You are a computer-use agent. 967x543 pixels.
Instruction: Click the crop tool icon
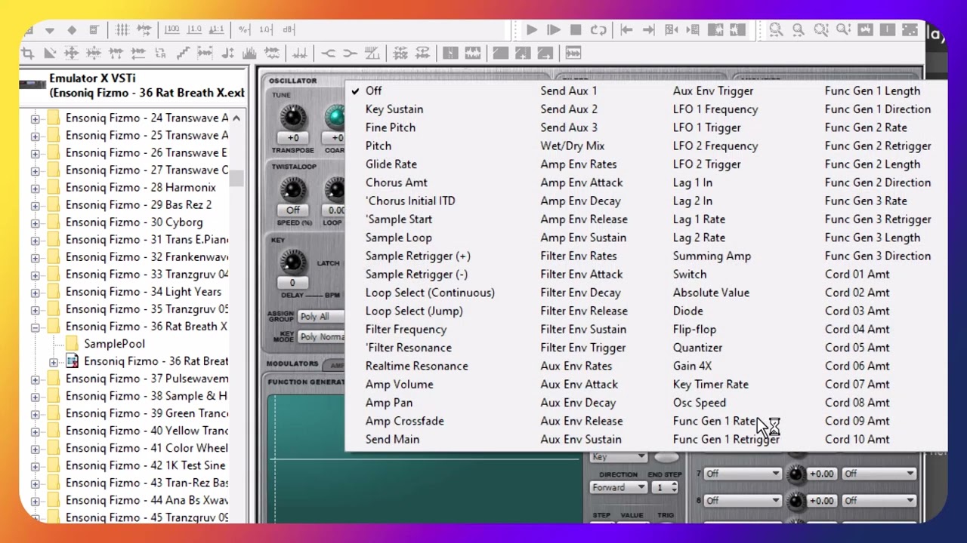point(27,54)
